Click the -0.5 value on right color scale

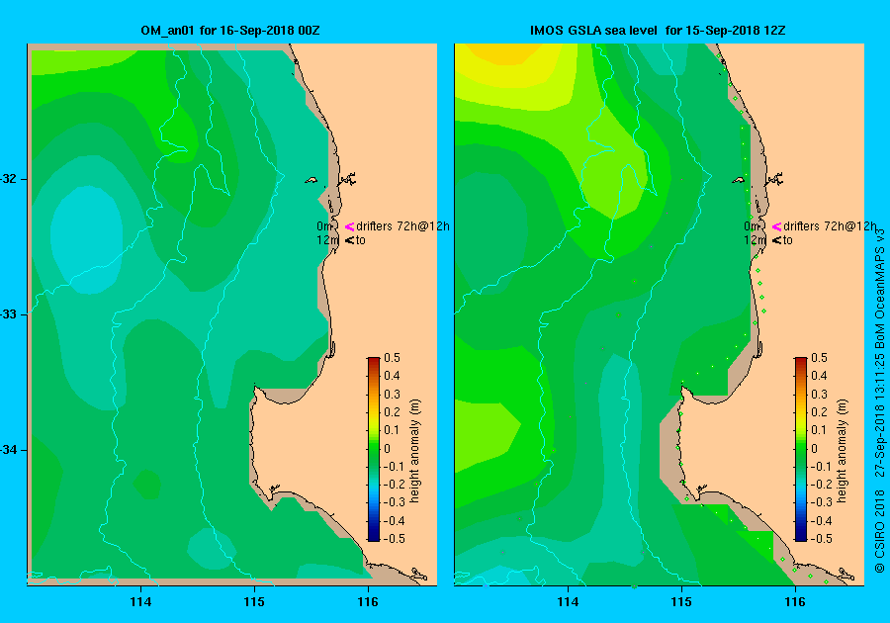[x=820, y=539]
